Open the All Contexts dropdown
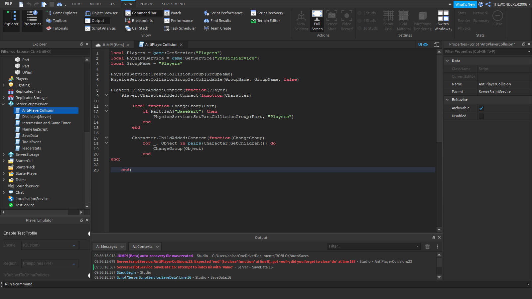532x299 pixels. point(145,247)
